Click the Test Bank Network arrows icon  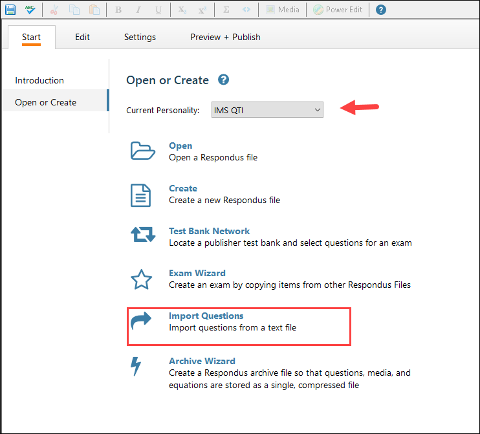point(143,234)
